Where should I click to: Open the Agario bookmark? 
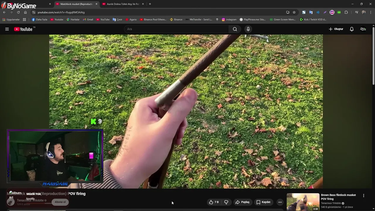coord(131,20)
